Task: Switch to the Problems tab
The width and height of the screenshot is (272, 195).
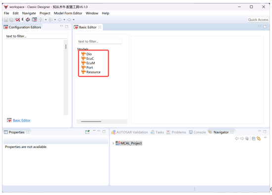Action: [x=176, y=132]
